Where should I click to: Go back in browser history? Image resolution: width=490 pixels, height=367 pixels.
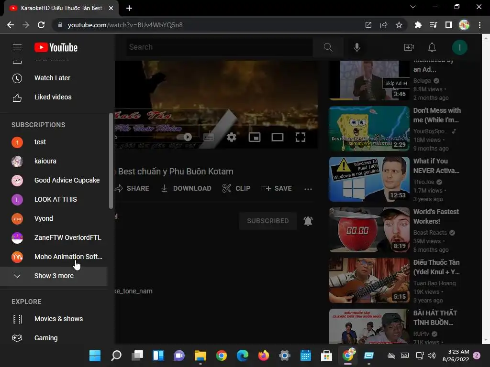tap(11, 25)
